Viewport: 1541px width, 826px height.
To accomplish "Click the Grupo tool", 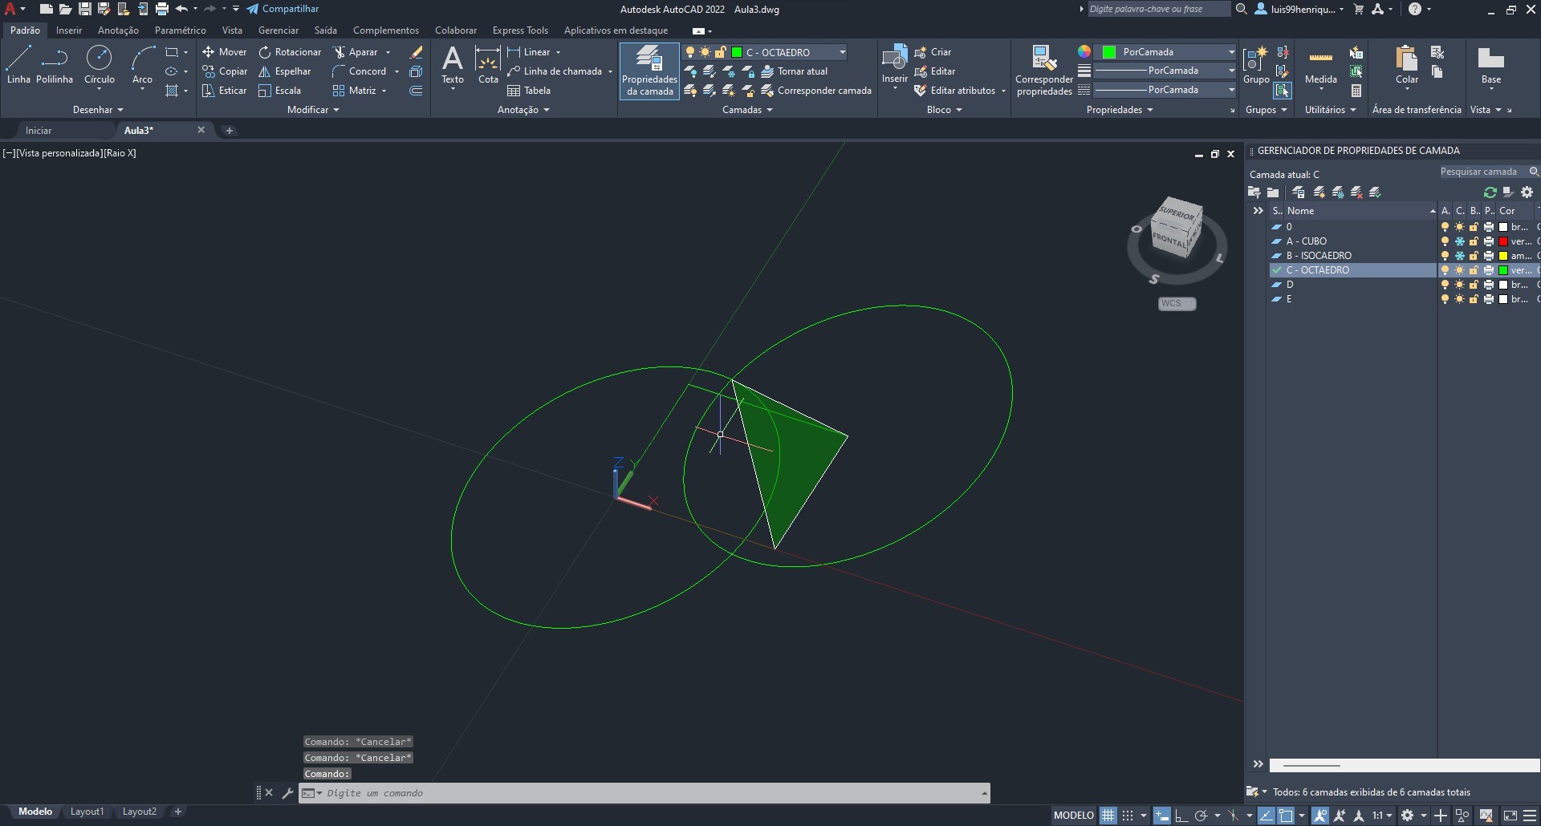I will 1256,65.
